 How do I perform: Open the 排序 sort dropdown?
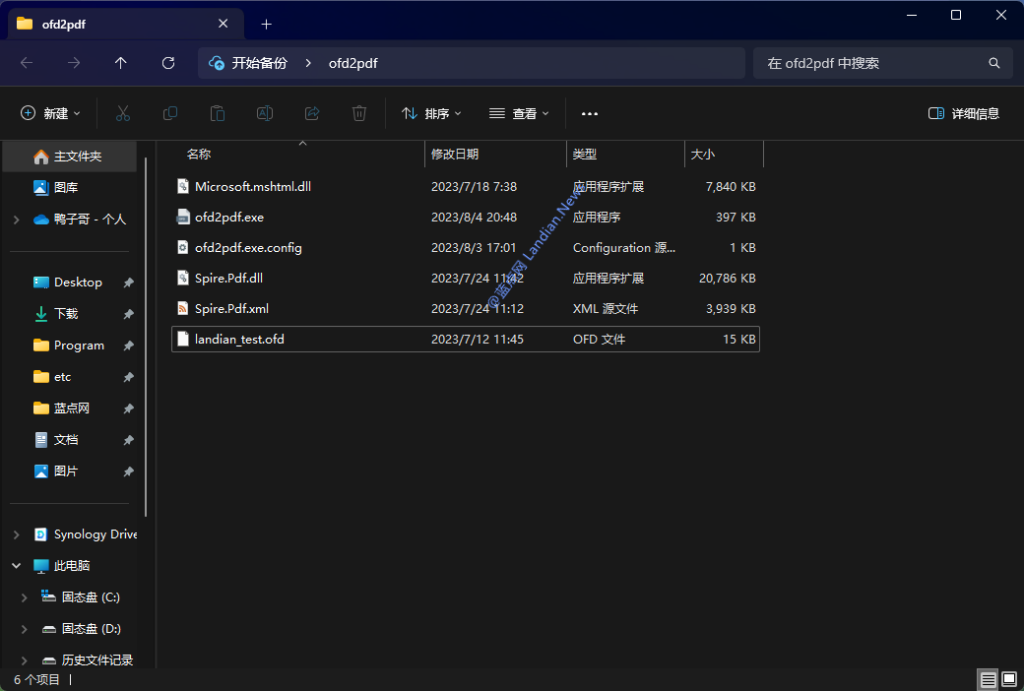tap(432, 113)
